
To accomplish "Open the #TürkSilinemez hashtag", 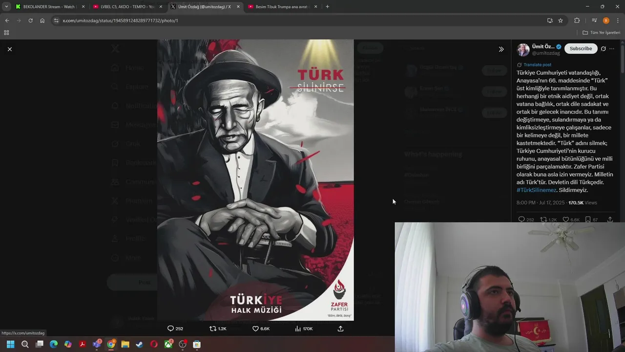I will (x=536, y=190).
